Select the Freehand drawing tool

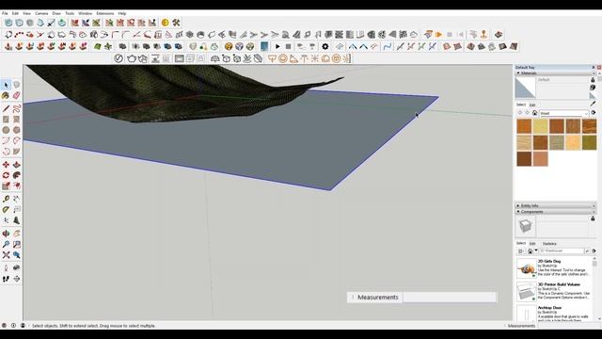17,108
